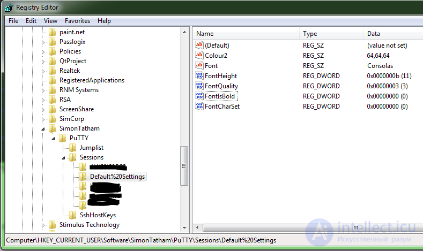Open the View menu
Viewport: 423px width, 251px height.
pos(51,21)
